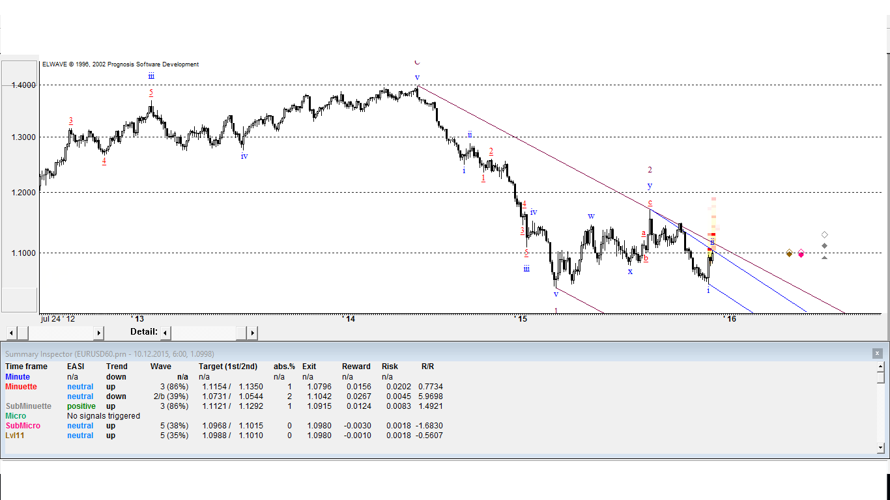This screenshot has height=500, width=890.
Task: Click the white hollow diamond marker
Action: (x=824, y=234)
